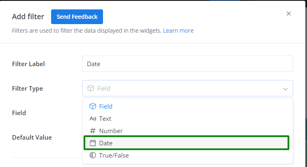Viewport: 307px width, 167px height.
Task: Click the Filter Type label text
Action: [x=27, y=89]
